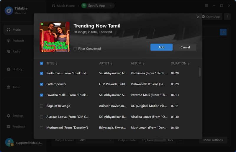This screenshot has width=236, height=152.
Task: Click the blue Add button
Action: click(161, 47)
